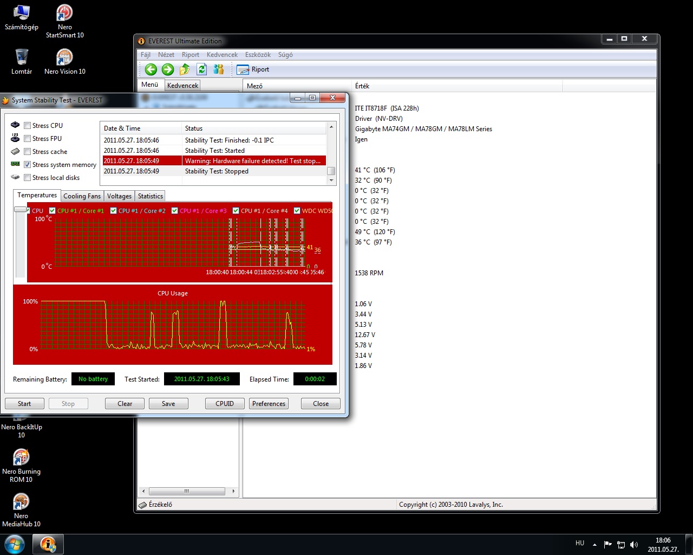This screenshot has height=555, width=693.
Task: Open Nero Vision 10 shortcut
Action: pos(64,62)
